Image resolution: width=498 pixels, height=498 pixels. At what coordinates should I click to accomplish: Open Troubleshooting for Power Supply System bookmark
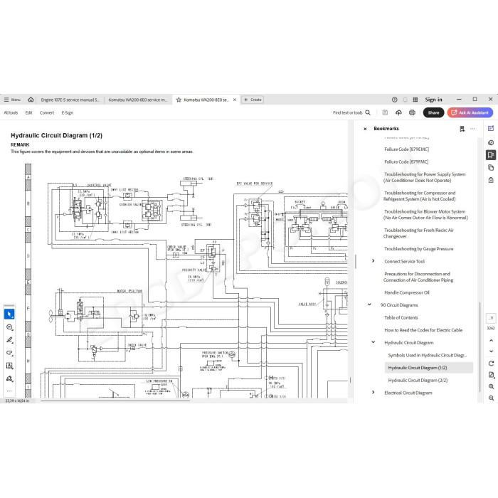click(x=425, y=177)
